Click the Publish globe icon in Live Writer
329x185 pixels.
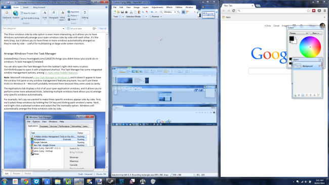pyautogui.click(x=16, y=14)
